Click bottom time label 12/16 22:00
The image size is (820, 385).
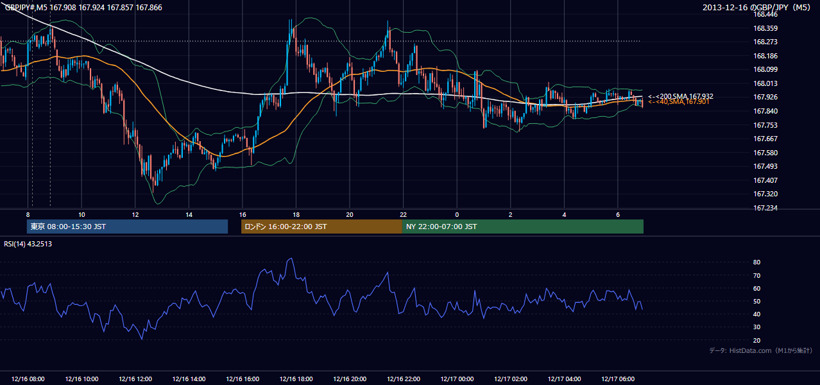(403, 379)
